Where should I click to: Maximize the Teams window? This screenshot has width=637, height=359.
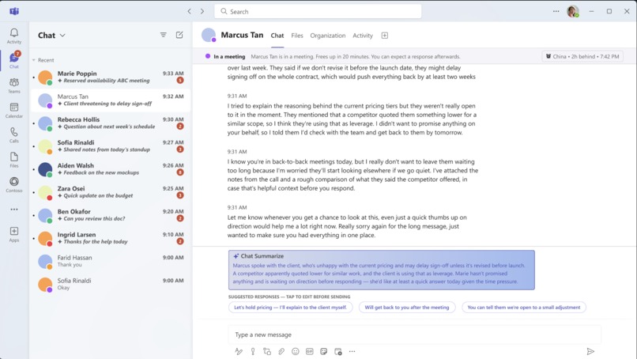coord(609,11)
